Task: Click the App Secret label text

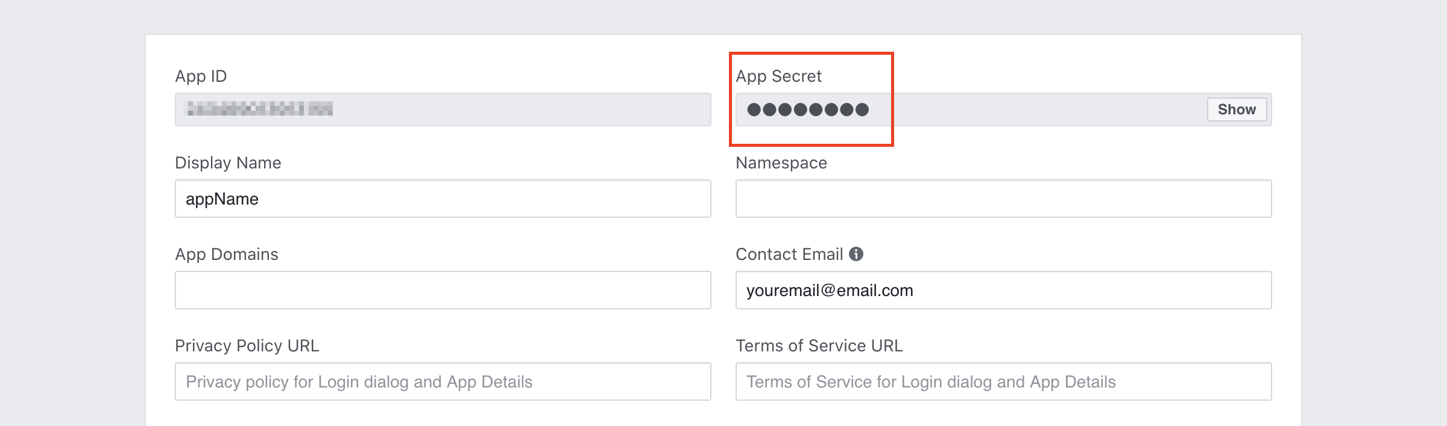Action: tap(778, 76)
